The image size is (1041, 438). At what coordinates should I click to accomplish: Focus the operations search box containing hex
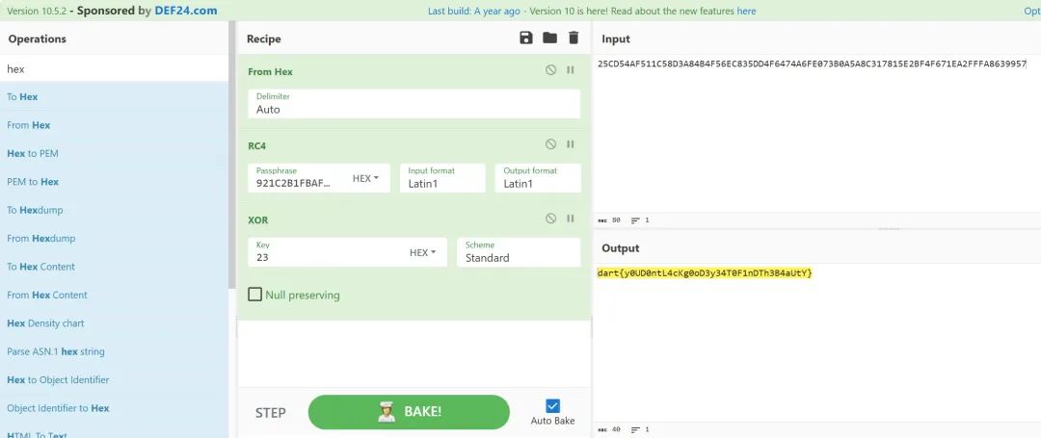point(114,68)
